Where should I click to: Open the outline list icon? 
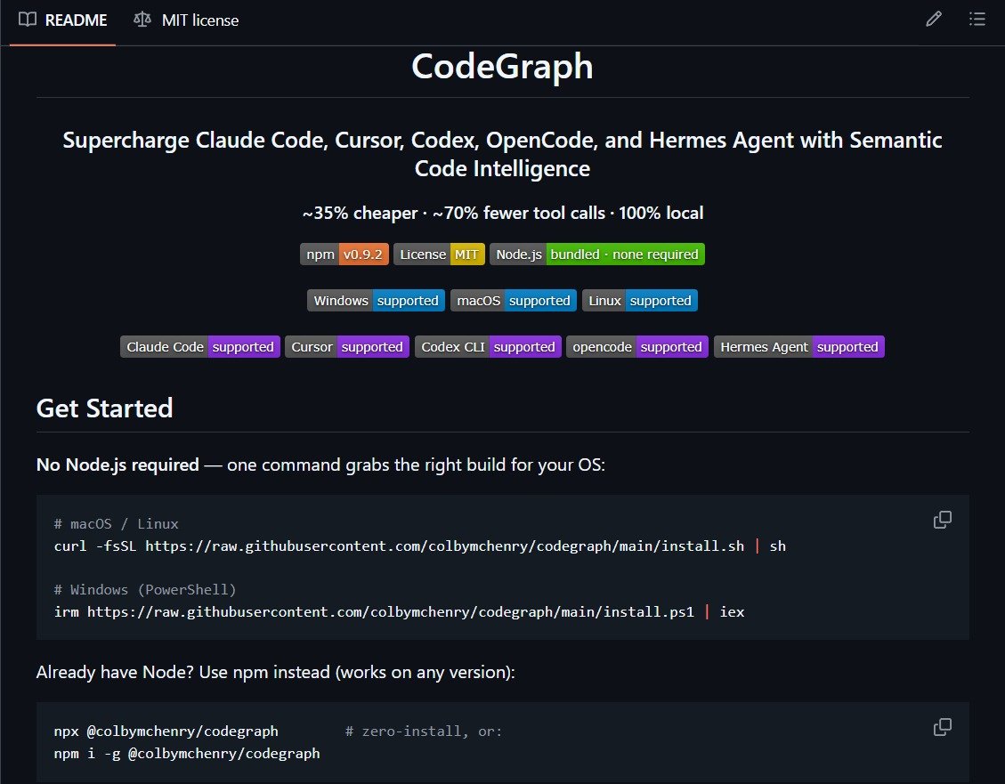[977, 20]
